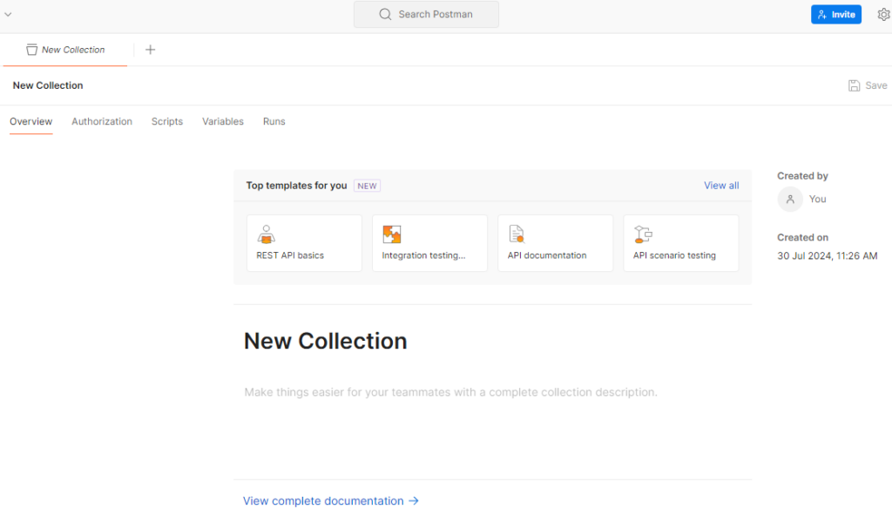Select the Variables tab

pos(223,122)
